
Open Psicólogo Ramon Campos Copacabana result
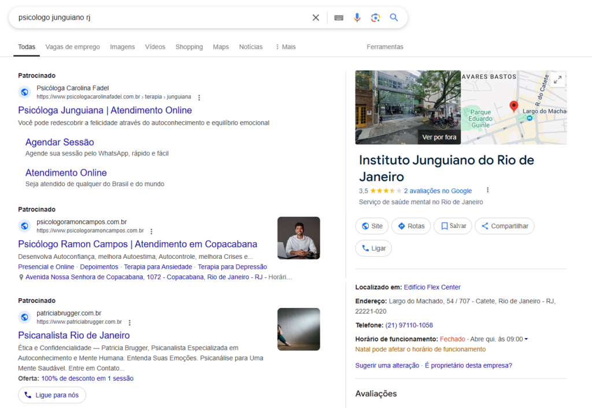[x=138, y=244]
